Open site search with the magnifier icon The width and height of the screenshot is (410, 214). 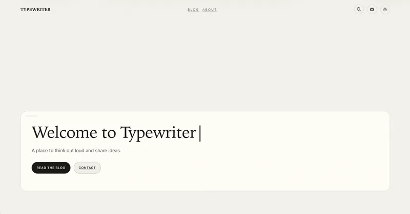(x=359, y=9)
